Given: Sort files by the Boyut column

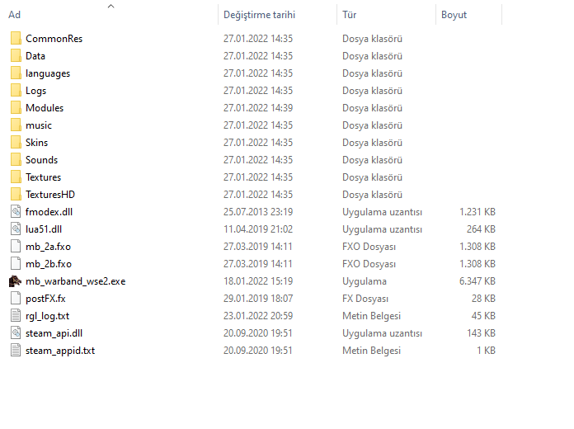Looking at the screenshot, I should point(454,15).
